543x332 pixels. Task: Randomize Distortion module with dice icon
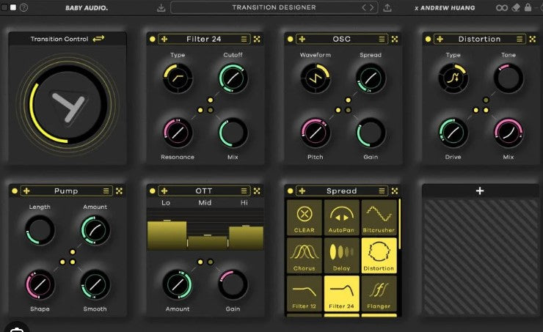tap(533, 39)
